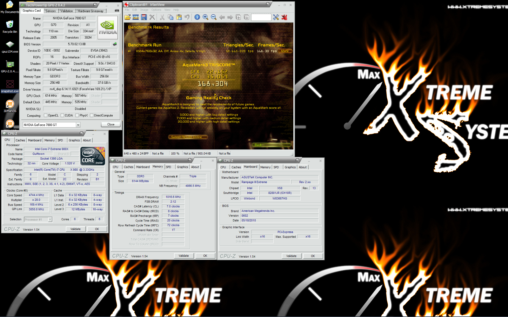
Task: Click Cut scissors icon in IrfanView
Action: tap(162, 17)
